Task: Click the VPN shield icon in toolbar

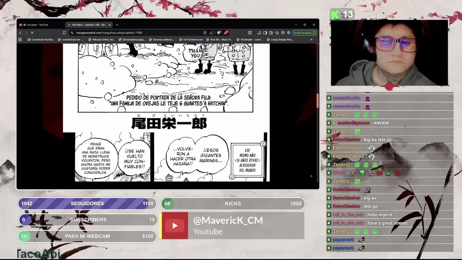Action: tap(283, 33)
